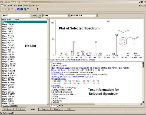Open the Search menu
Screen dimensions: 146x115
pos(10,5)
